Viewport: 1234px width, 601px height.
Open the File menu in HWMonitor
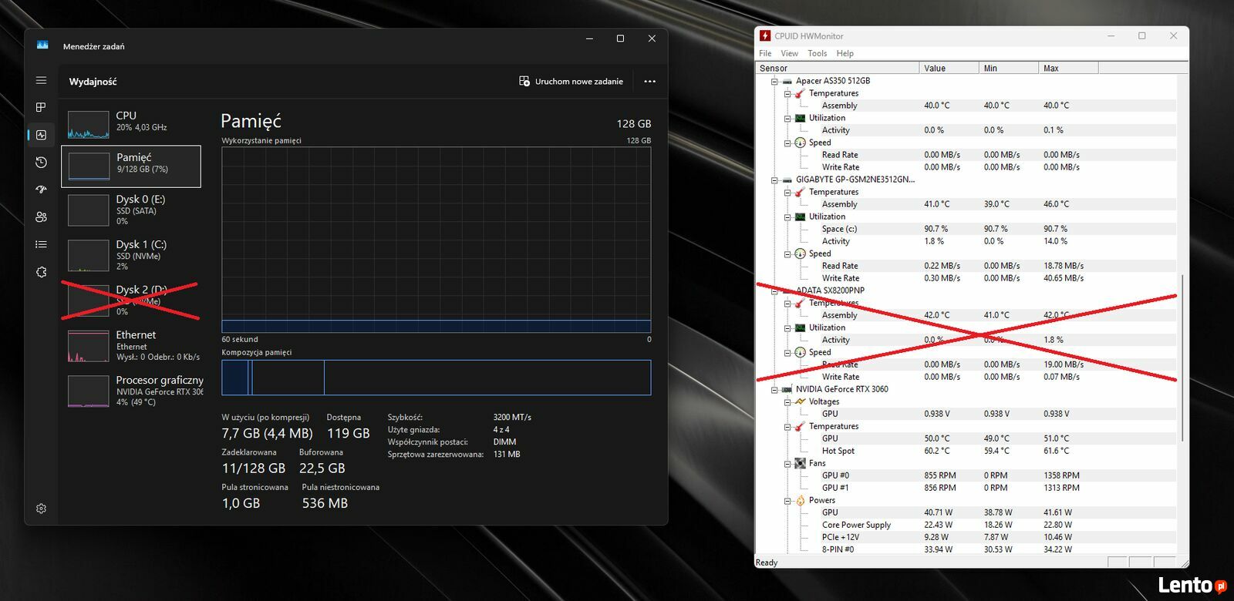click(765, 53)
